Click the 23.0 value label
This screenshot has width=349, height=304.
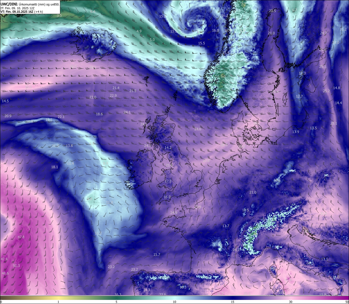click(93, 97)
